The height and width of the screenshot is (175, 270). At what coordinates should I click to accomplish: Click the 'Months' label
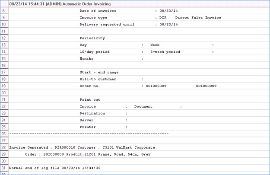pyautogui.click(x=86, y=59)
